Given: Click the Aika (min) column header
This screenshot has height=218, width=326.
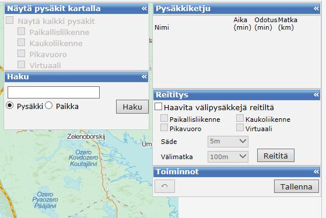Looking at the screenshot, I should point(243,24).
